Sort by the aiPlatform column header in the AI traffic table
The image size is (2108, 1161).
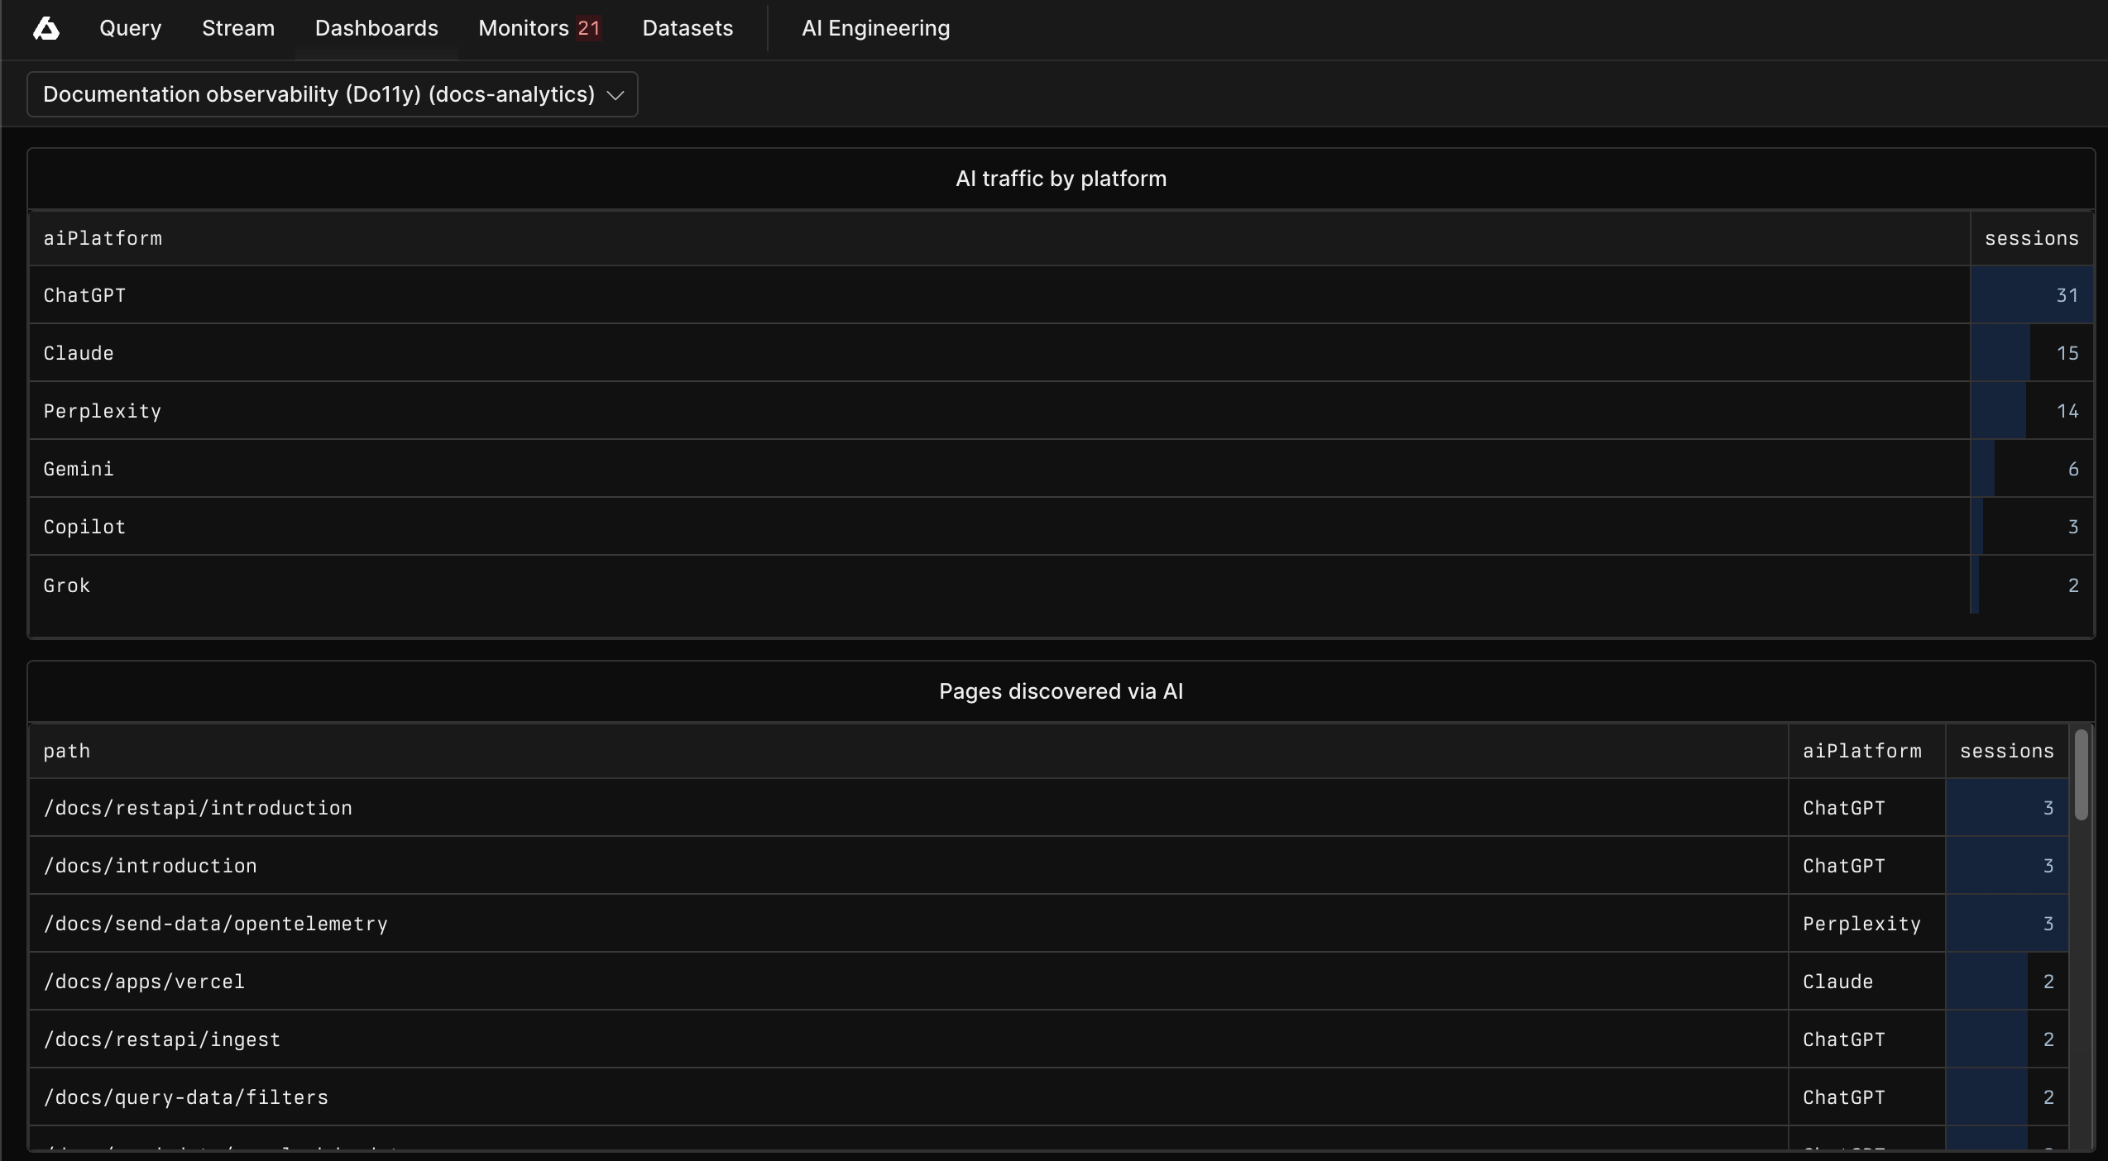tap(103, 238)
